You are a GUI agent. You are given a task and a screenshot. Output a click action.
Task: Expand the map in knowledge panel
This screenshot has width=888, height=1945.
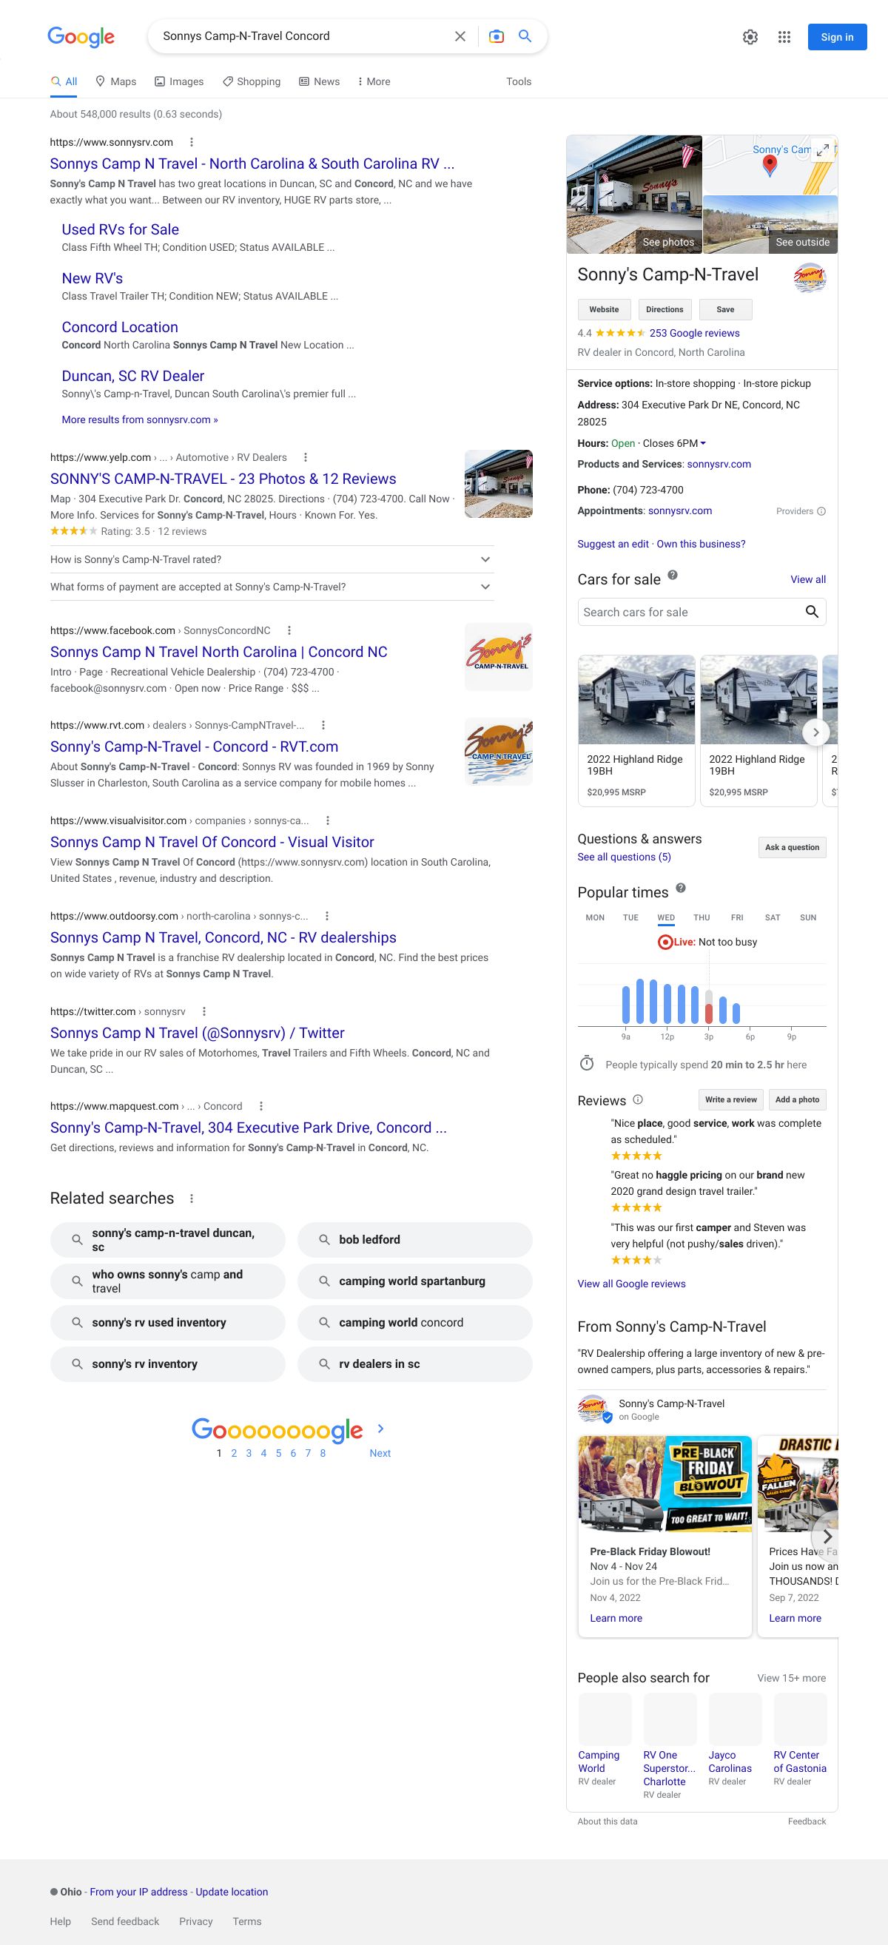point(823,149)
